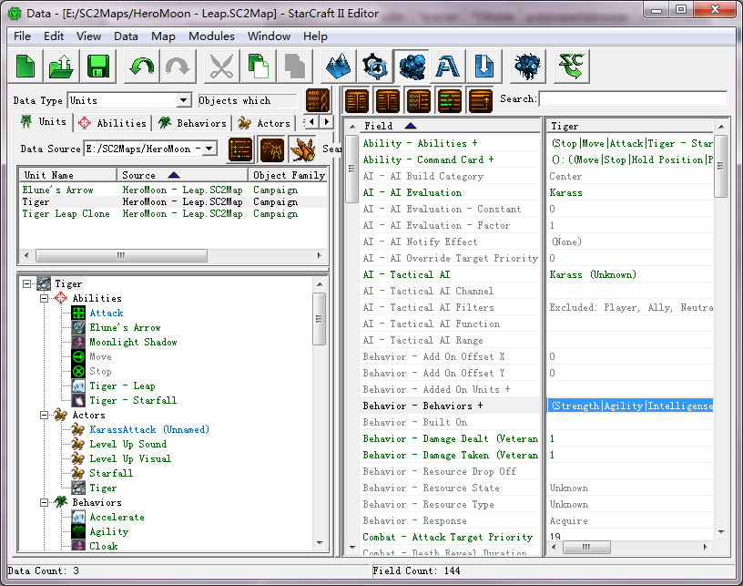
Task: Click the Test Document SC arrow icon
Action: point(572,66)
